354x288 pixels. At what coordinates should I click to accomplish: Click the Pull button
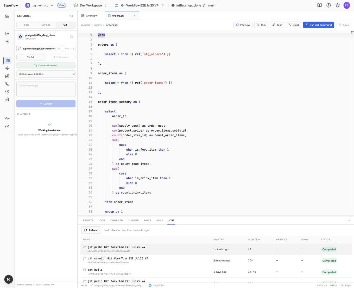click(31, 57)
